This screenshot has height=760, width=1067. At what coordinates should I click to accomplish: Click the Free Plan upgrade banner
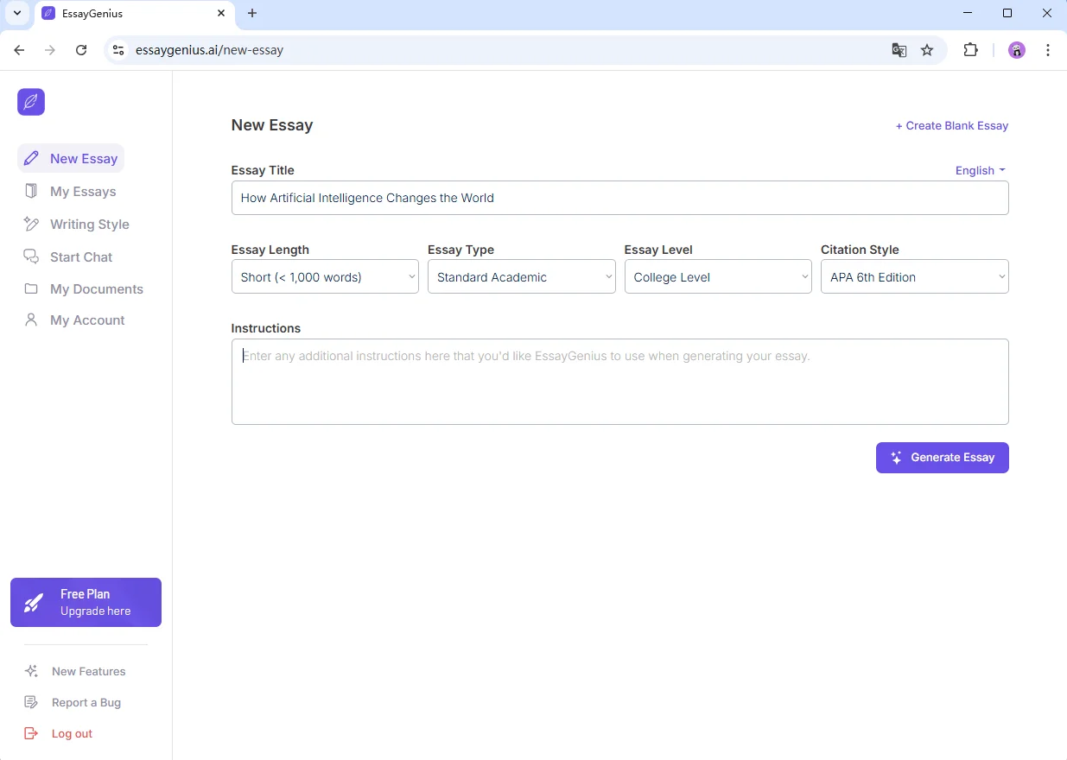(86, 602)
